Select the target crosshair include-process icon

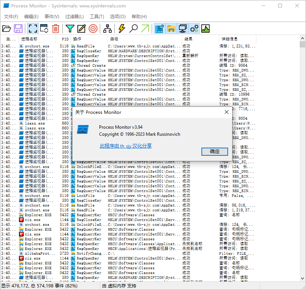coord(93,29)
